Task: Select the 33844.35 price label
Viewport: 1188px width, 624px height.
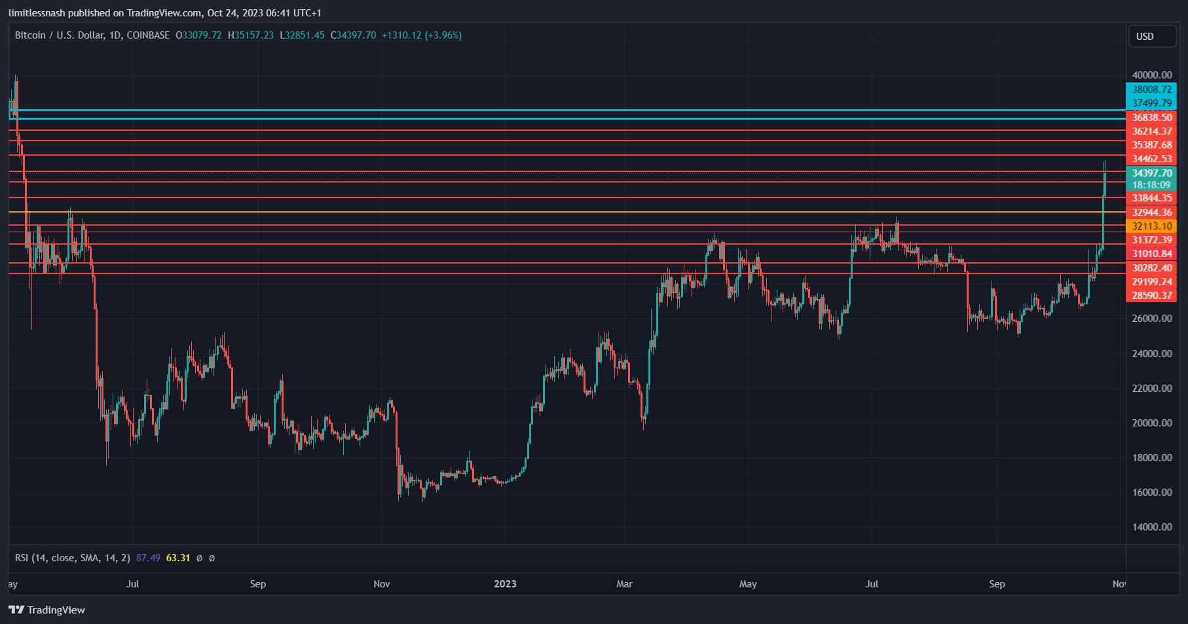Action: (1151, 198)
